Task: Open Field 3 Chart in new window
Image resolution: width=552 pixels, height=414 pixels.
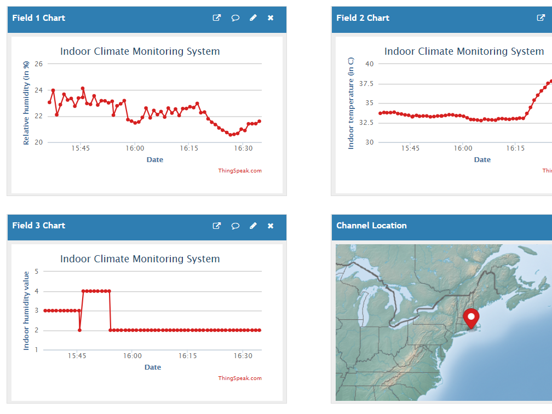Action: [x=217, y=226]
